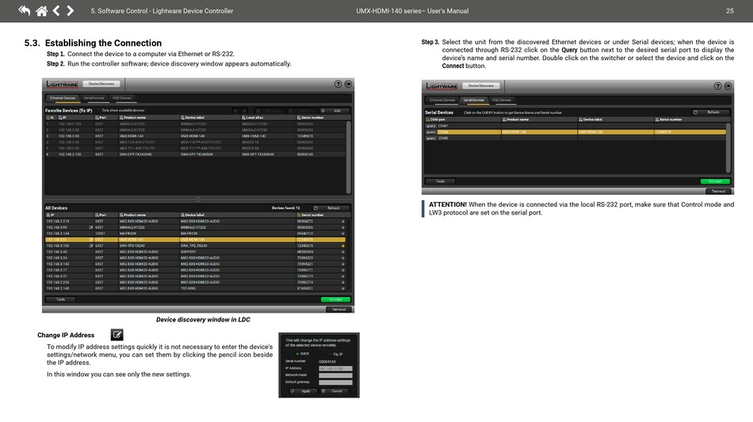Click query button for COM1

(x=430, y=126)
